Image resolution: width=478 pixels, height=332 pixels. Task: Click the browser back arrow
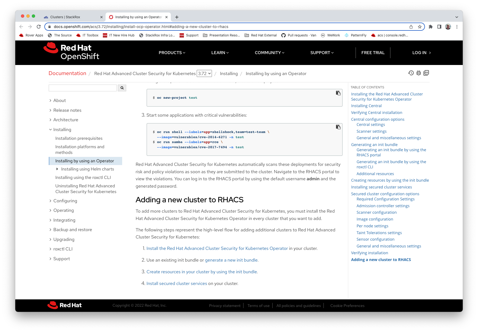21,27
